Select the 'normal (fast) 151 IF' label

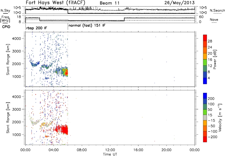[87, 26]
